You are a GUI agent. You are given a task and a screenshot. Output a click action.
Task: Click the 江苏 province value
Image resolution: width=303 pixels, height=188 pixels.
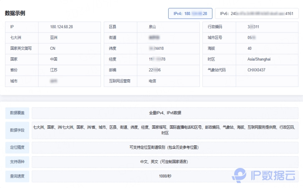click(54, 70)
